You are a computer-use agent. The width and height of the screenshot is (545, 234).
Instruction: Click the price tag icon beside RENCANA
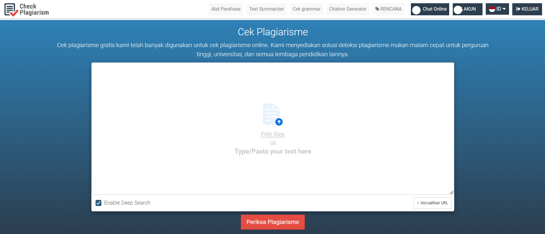coord(377,9)
